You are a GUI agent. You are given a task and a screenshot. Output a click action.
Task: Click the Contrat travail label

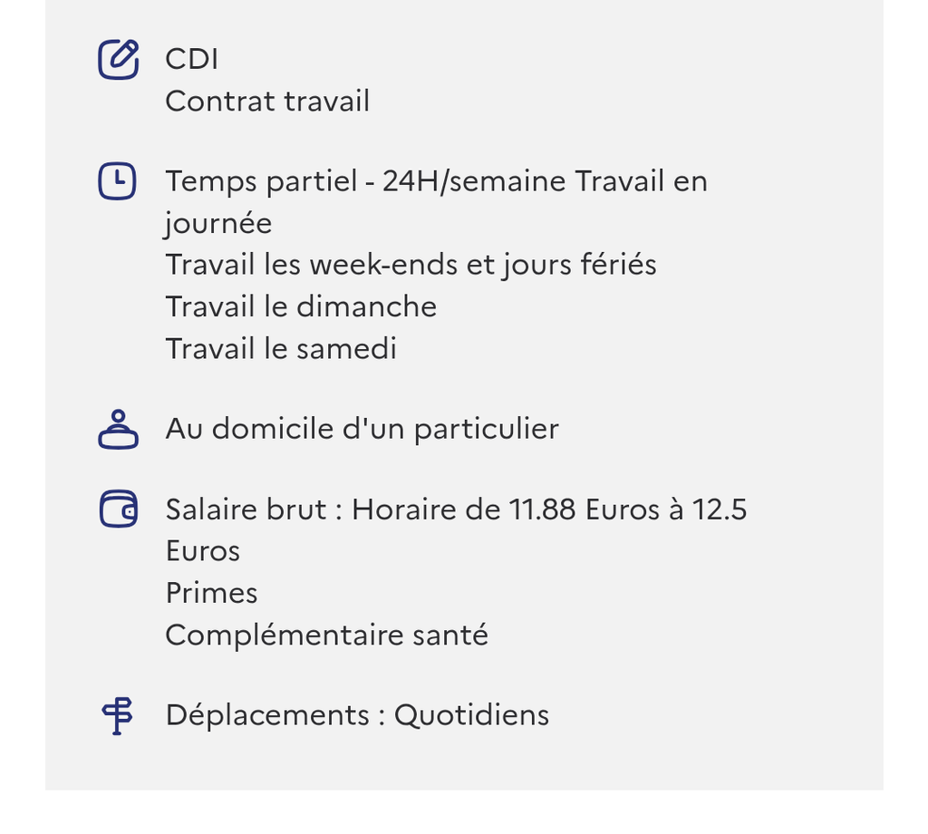[x=267, y=101]
